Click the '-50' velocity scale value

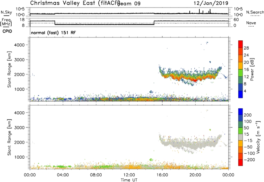248,147
